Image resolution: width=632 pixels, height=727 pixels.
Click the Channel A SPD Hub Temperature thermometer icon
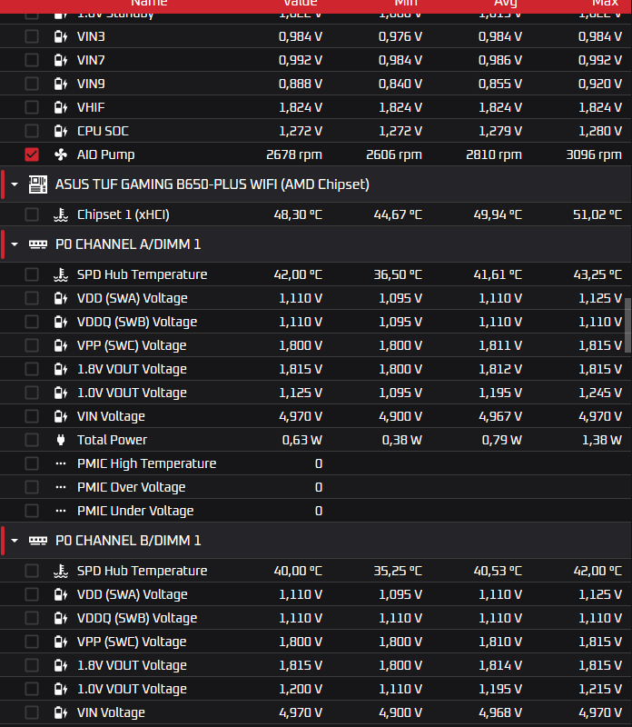tap(61, 274)
